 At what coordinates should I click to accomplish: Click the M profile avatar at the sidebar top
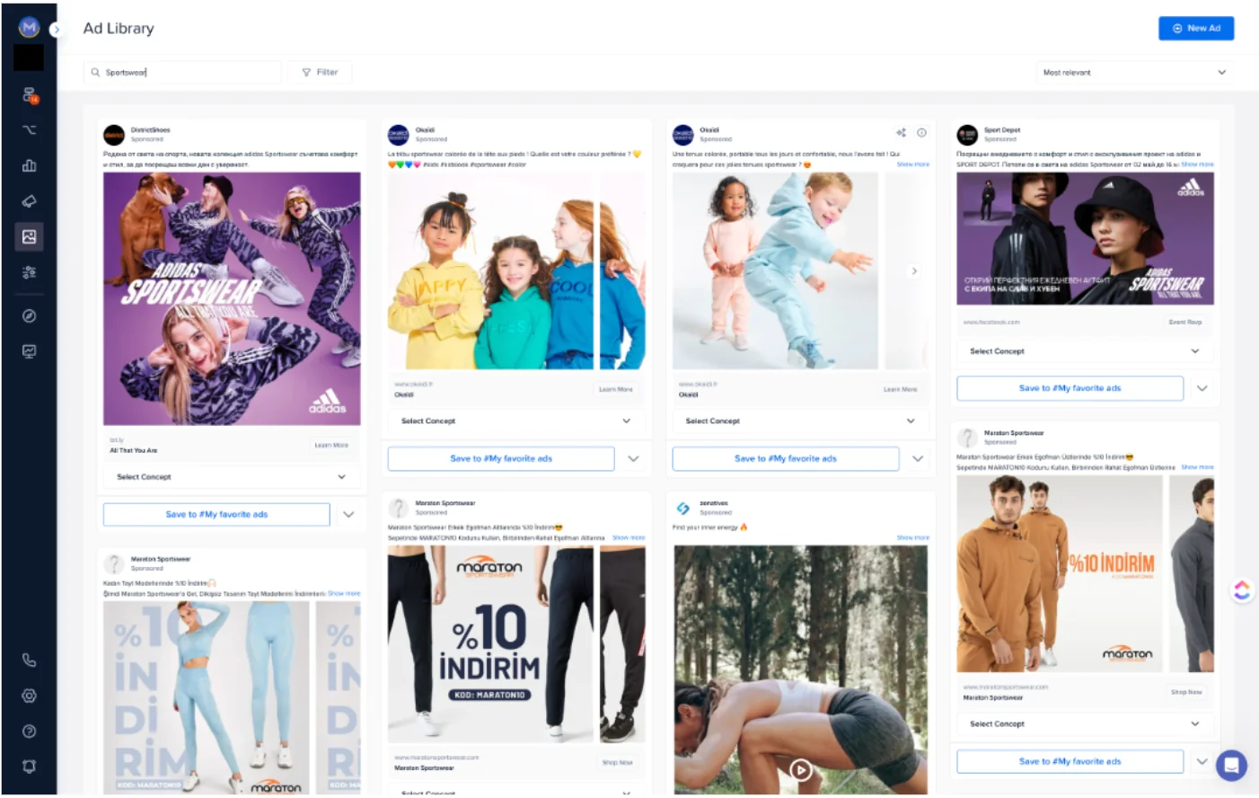coord(29,28)
